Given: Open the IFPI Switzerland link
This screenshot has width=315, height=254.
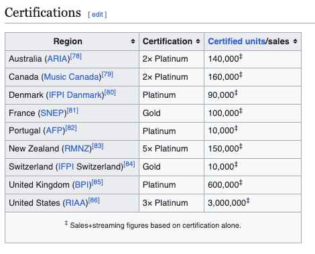Looking at the screenshot, I should pyautogui.click(x=65, y=167).
